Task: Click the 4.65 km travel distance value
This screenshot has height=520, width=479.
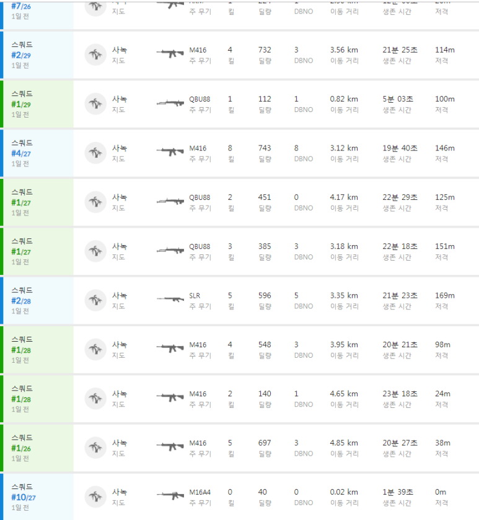Action: point(343,394)
